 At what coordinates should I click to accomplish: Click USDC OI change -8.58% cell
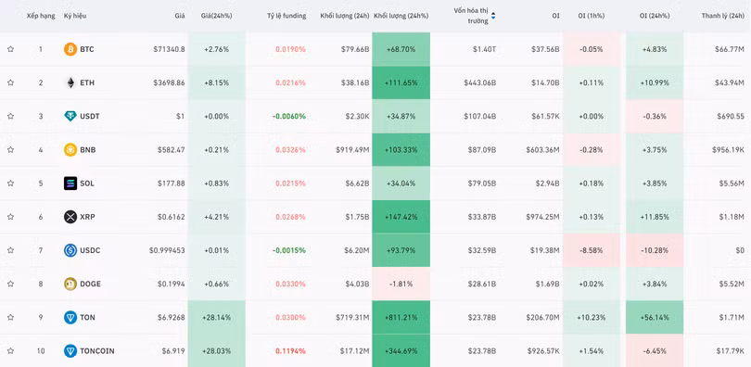pos(591,250)
